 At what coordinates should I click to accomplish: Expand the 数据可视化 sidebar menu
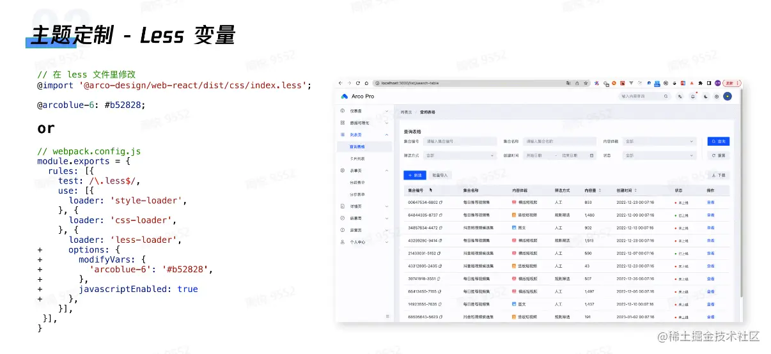click(x=387, y=123)
